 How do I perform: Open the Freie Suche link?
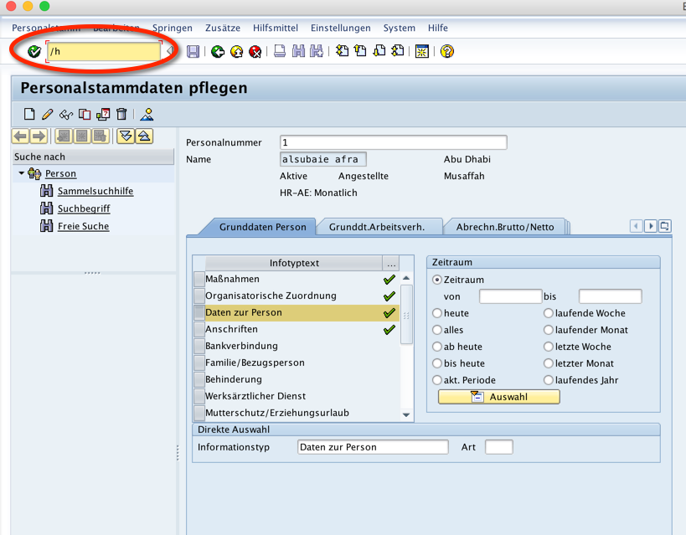point(83,226)
